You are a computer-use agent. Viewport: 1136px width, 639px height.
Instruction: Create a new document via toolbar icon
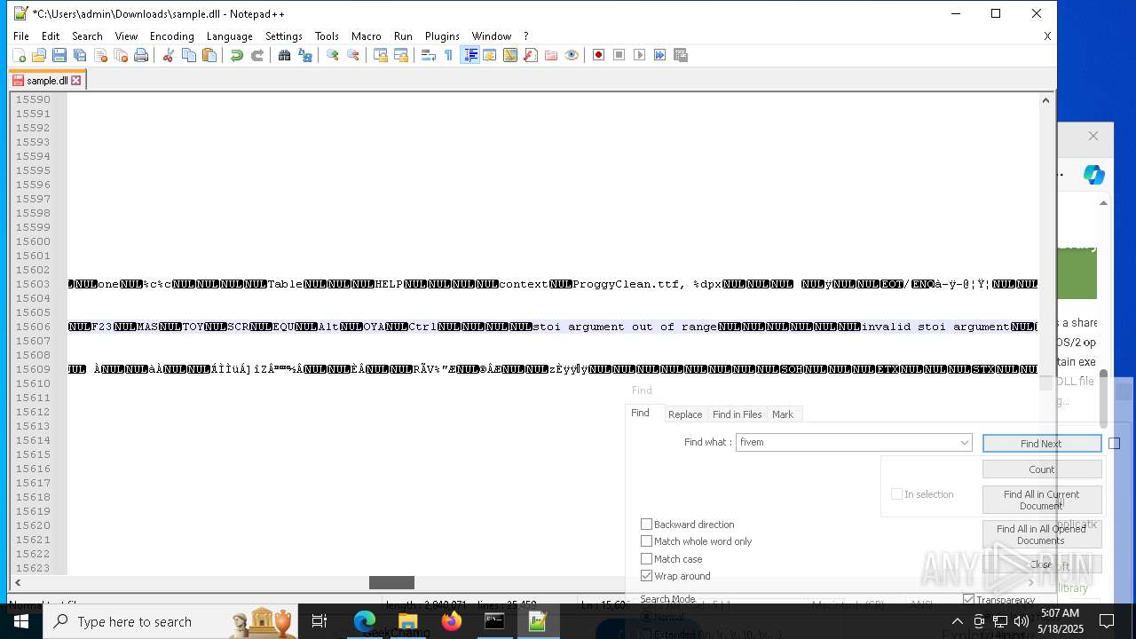click(19, 55)
